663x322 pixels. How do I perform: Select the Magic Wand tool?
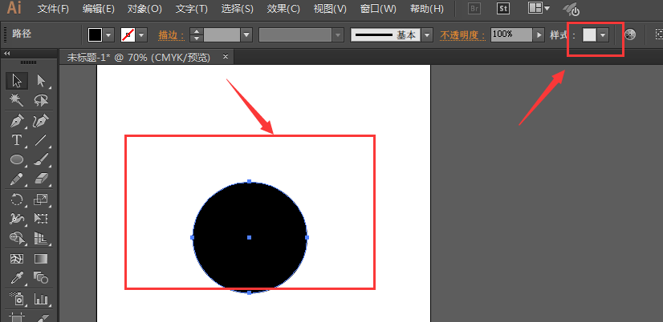click(x=16, y=100)
